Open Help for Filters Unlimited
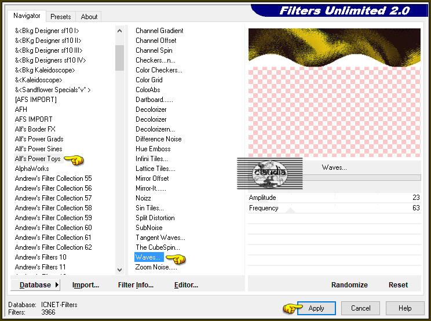 (405, 308)
